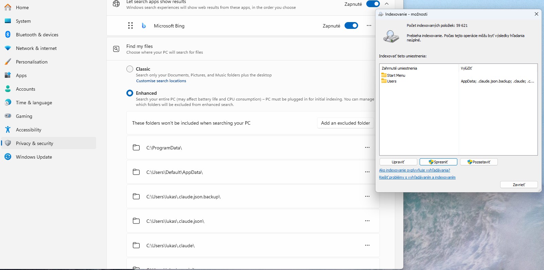
Task: Click the Network & internet Wi-Fi icon
Action: pos(8,48)
